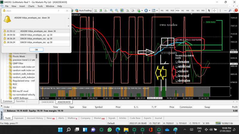The height and width of the screenshot is (134, 239).
Task: Open the indicators list dropdown arrow
Action: [142, 10]
